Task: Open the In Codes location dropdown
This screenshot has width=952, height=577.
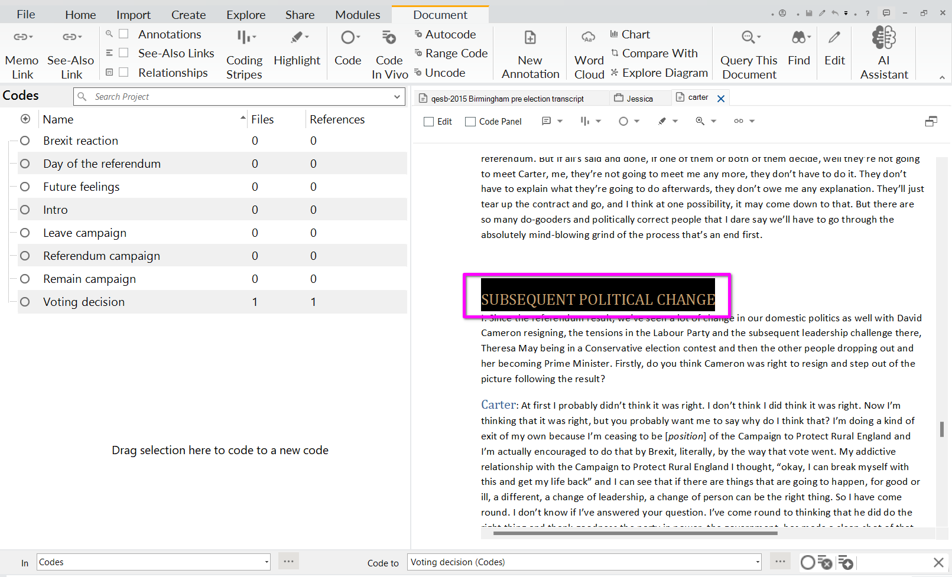Action: 267,562
